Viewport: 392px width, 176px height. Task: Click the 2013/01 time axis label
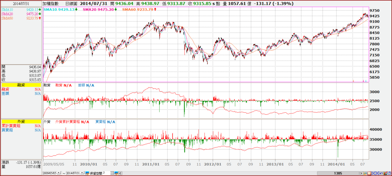coord(275,164)
